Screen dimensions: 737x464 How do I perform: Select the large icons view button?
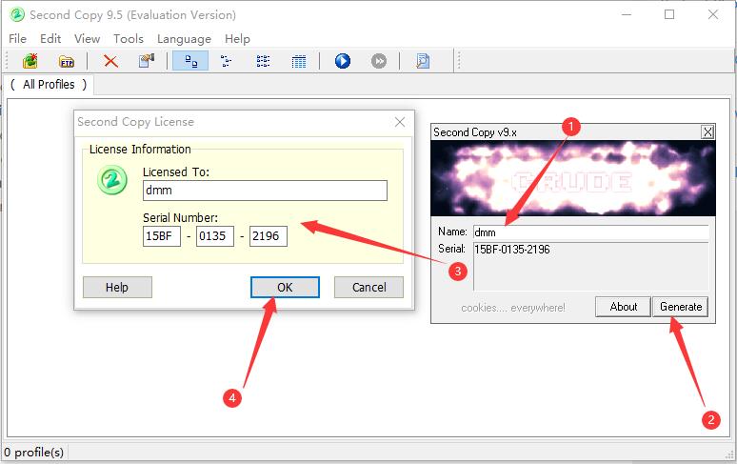(x=190, y=61)
